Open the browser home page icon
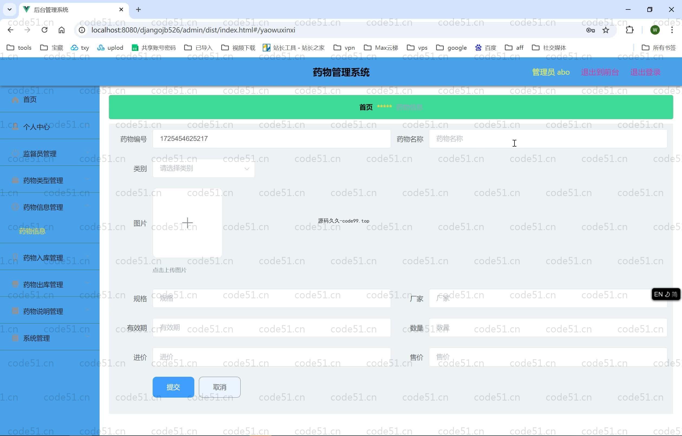682x436 pixels. (x=61, y=30)
